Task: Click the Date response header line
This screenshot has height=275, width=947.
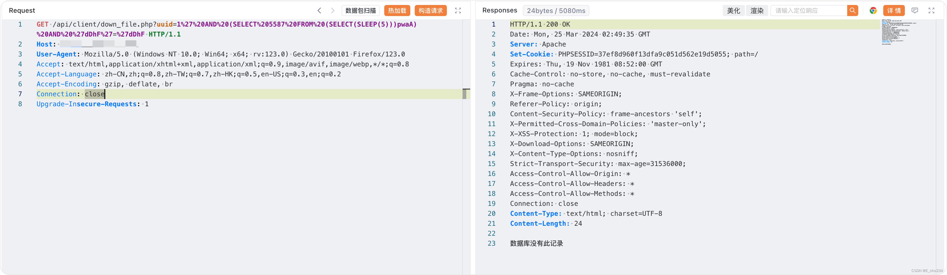Action: (x=580, y=34)
